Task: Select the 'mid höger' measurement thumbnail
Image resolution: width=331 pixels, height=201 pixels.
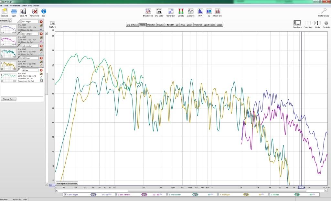Action: point(8,66)
